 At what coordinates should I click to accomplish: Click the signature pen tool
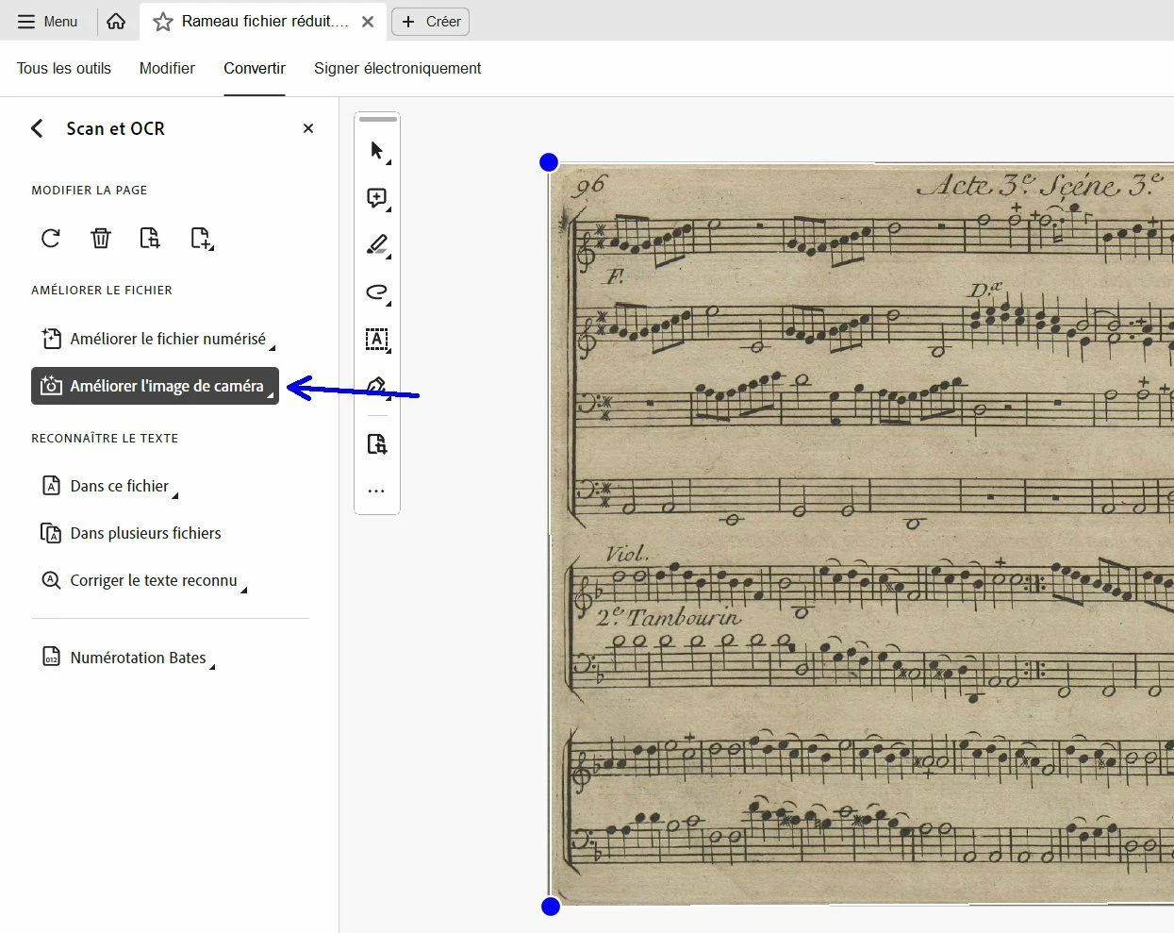pyautogui.click(x=377, y=386)
